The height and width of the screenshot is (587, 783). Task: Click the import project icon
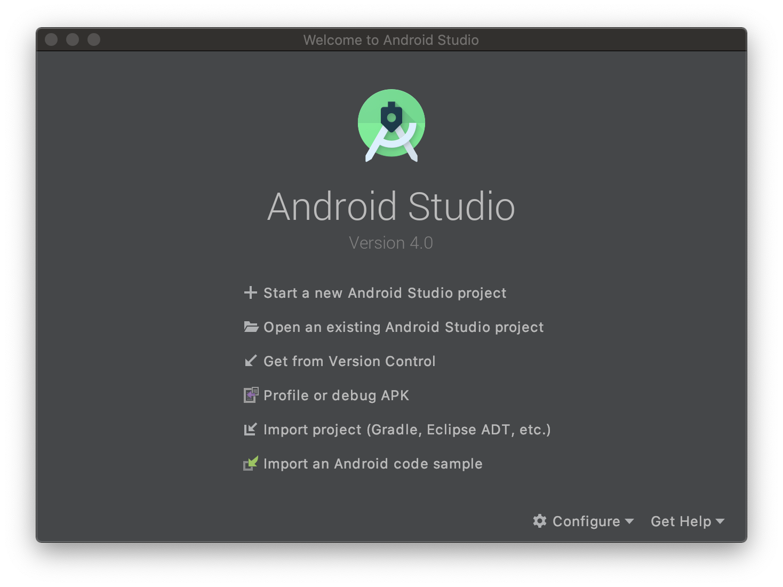point(250,429)
